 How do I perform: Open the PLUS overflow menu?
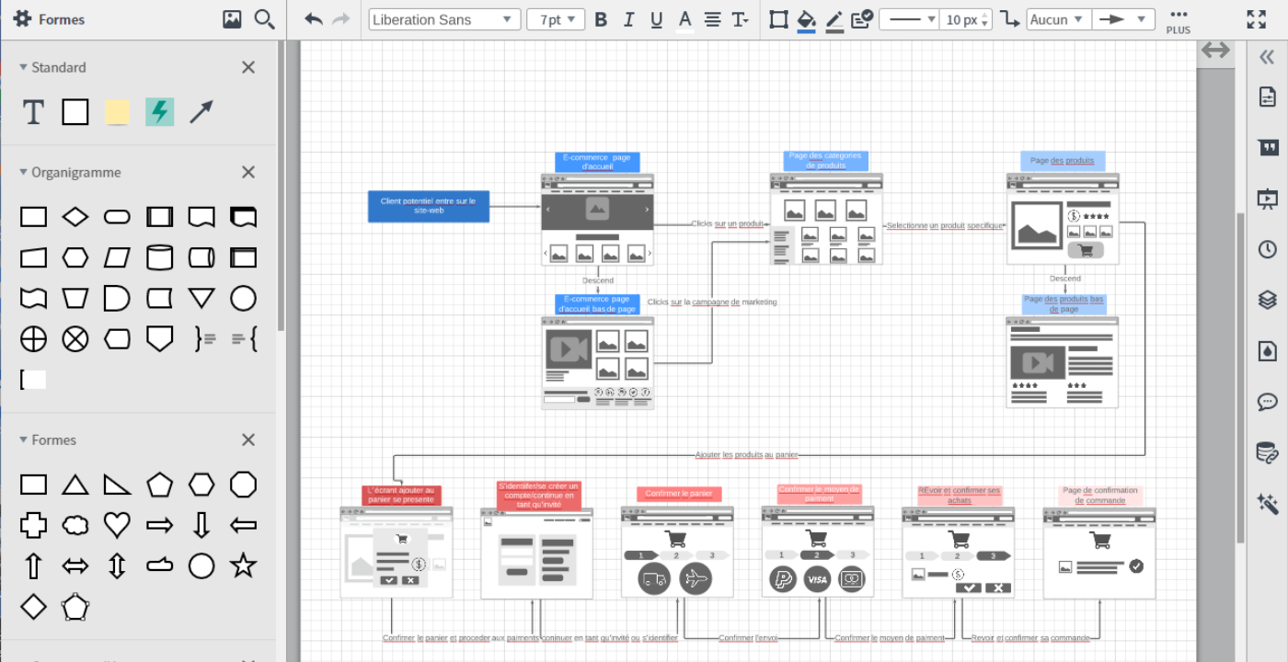point(1179,18)
